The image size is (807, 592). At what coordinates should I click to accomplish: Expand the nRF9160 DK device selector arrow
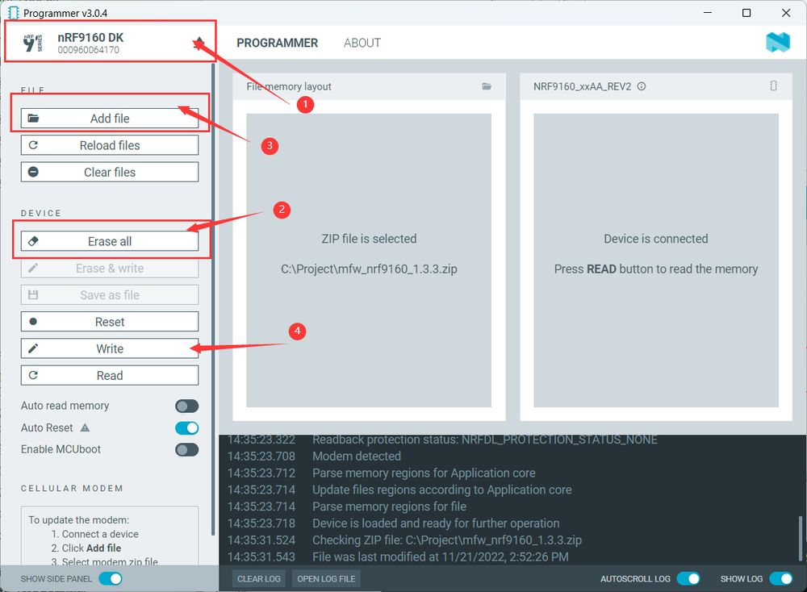click(x=199, y=43)
